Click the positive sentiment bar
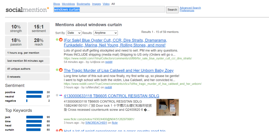The image size is (269, 132). click(35, 92)
